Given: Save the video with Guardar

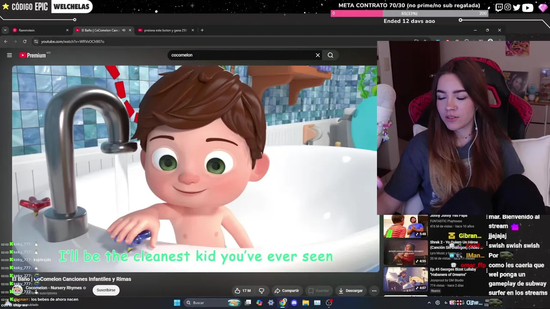Looking at the screenshot, I should (319, 291).
